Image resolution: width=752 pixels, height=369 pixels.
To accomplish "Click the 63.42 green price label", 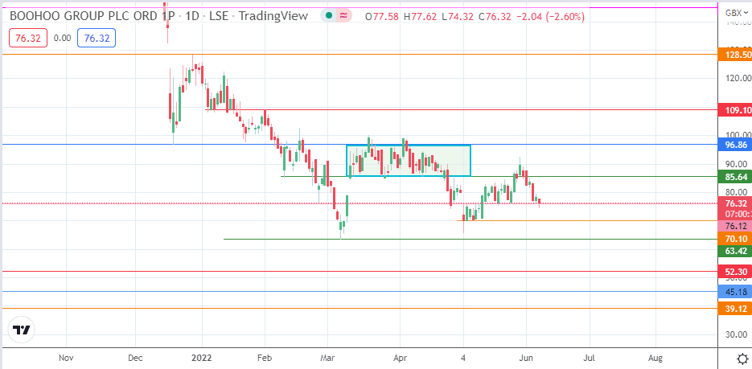I will point(735,251).
